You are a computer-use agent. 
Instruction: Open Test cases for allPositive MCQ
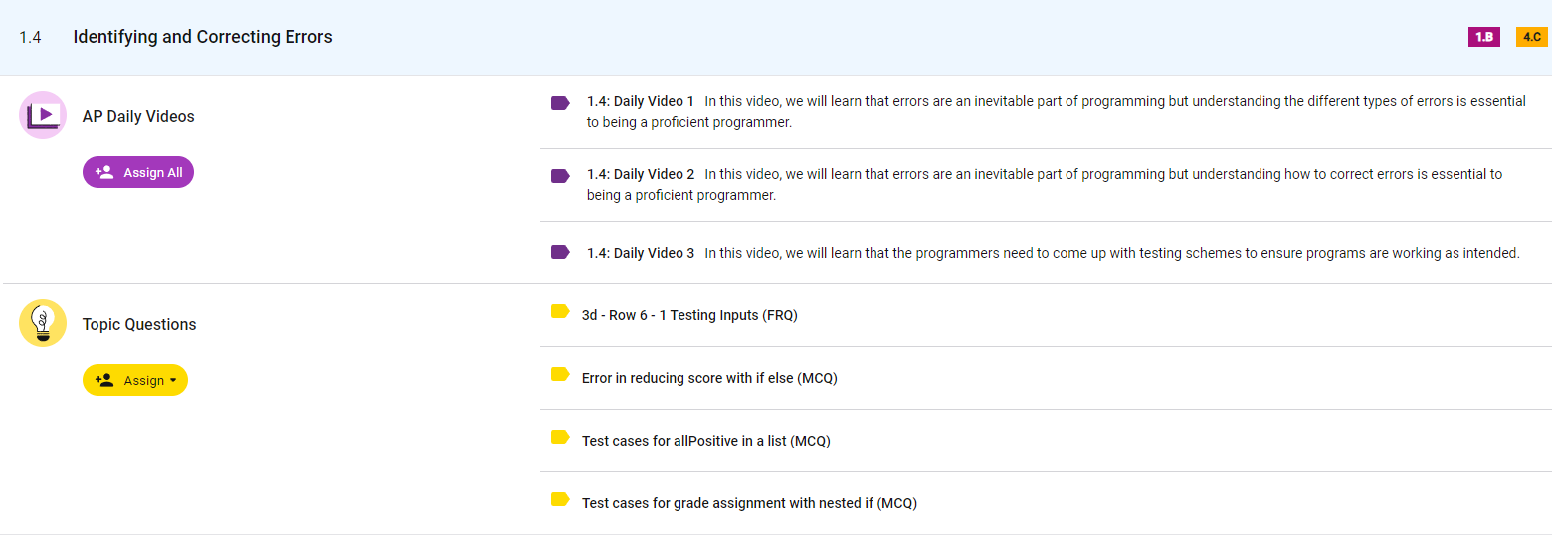click(705, 441)
